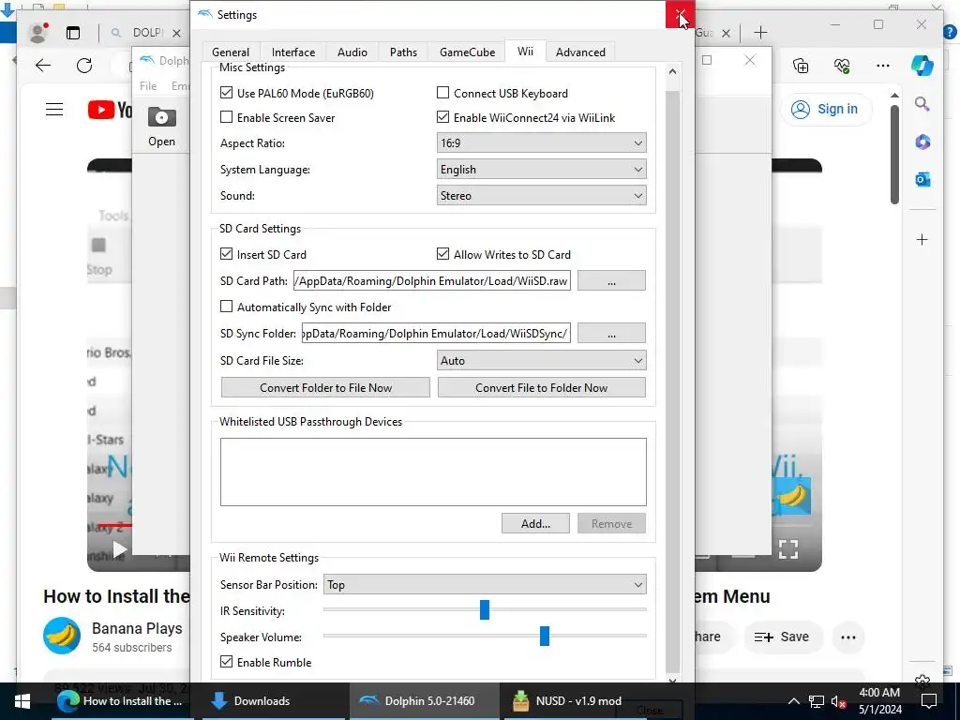The width and height of the screenshot is (960, 720).
Task: Click Sign in on YouTube
Action: click(826, 109)
